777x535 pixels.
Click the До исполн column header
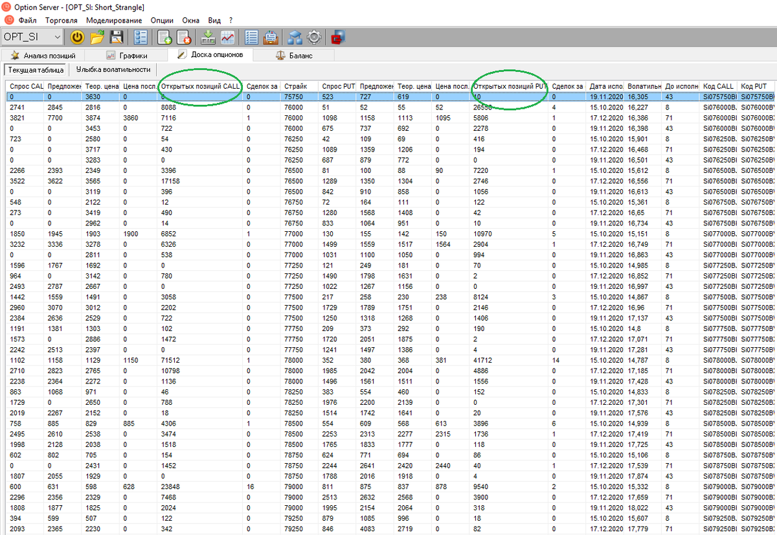[681, 86]
